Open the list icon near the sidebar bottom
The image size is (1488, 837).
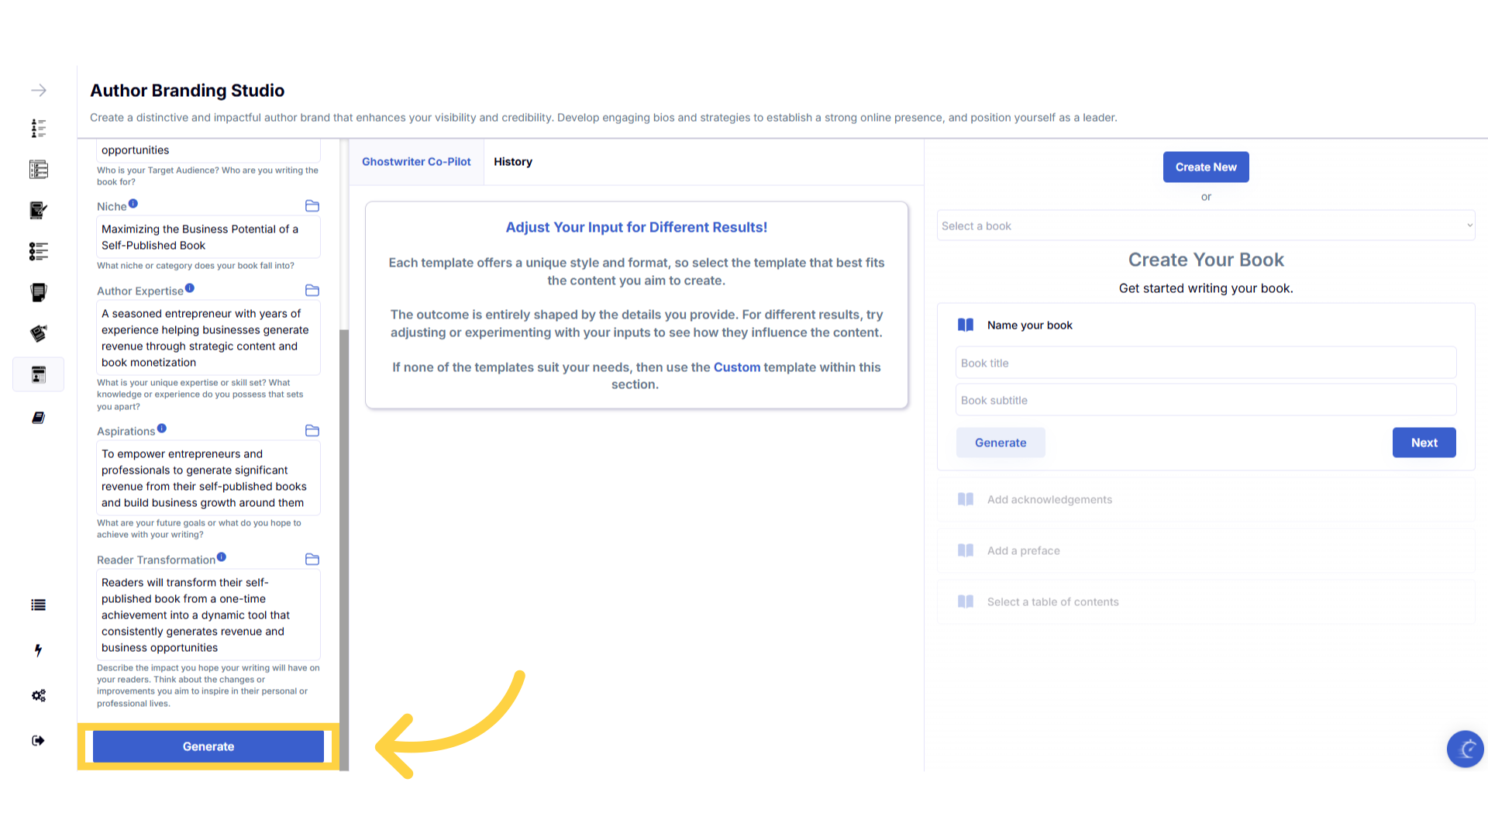[38, 605]
